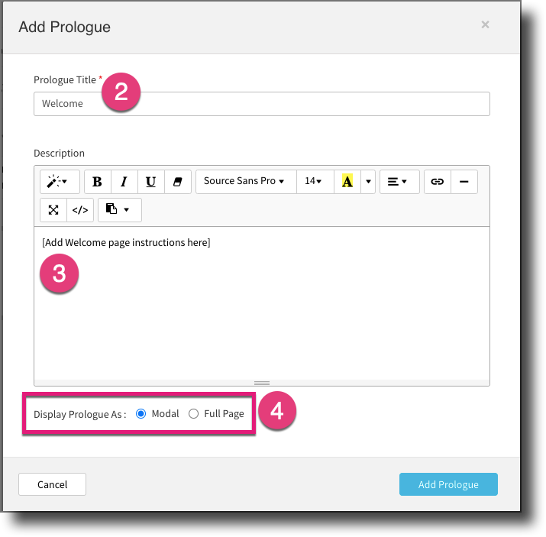Apply the yellow highlight text color
The width and height of the screenshot is (546, 537).
click(347, 182)
